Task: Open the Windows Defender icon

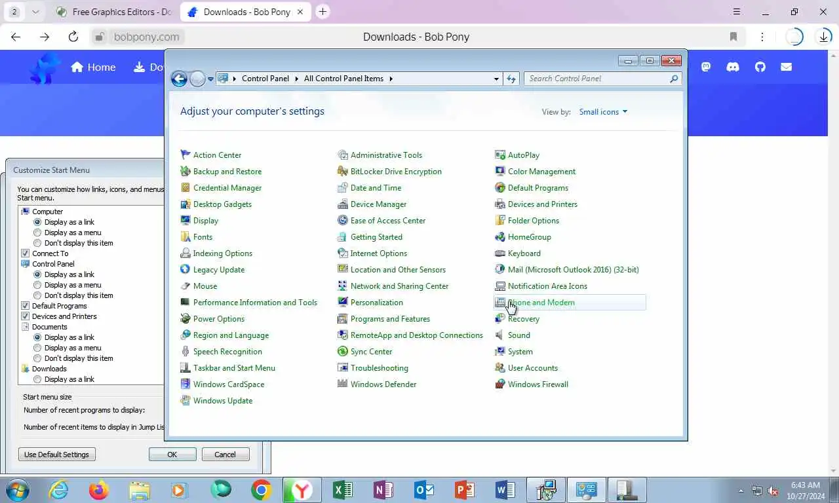Action: pyautogui.click(x=343, y=384)
